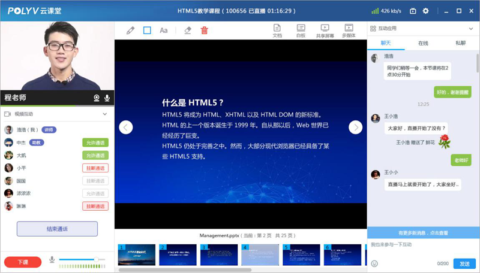Select the rectangle shape tool
This screenshot has width=480, height=273.
(147, 31)
